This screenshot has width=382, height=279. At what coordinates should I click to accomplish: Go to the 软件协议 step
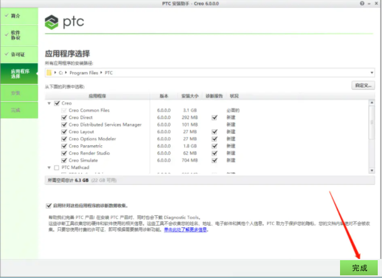tap(19, 35)
